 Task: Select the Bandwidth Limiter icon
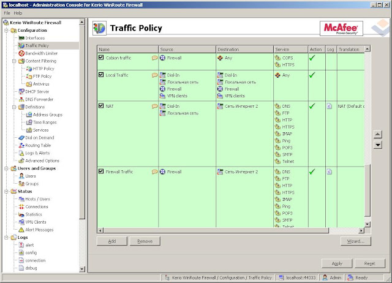click(21, 53)
